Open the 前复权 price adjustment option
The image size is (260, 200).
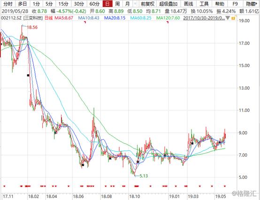click(x=147, y=4)
